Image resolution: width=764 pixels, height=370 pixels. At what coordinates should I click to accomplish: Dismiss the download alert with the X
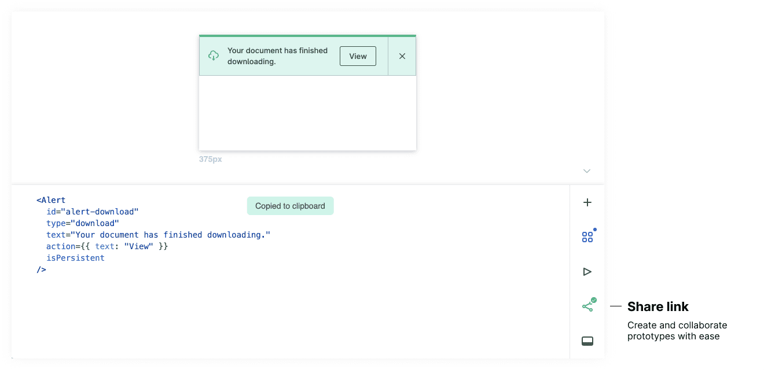(402, 56)
